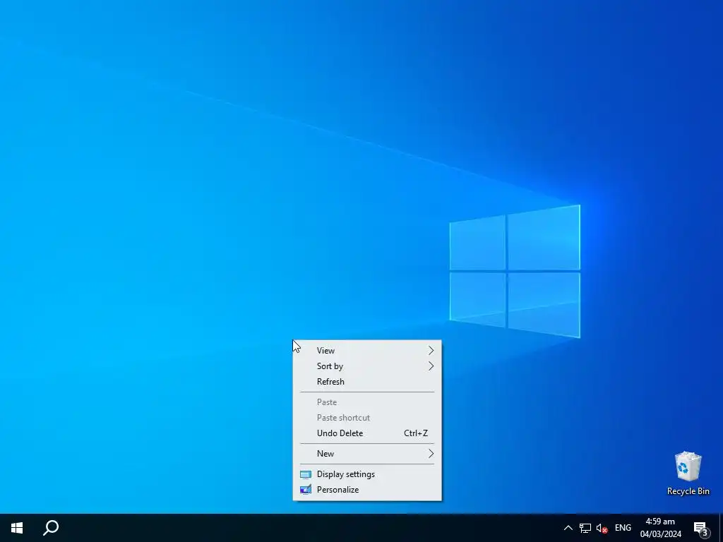723x542 pixels.
Task: Expand the View submenu
Action: pyautogui.click(x=367, y=351)
